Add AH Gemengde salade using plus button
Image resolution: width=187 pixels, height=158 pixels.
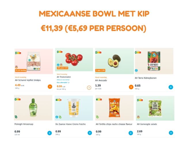(x=171, y=133)
